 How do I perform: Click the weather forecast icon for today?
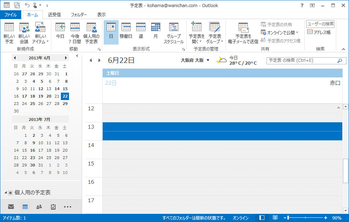tap(221, 60)
